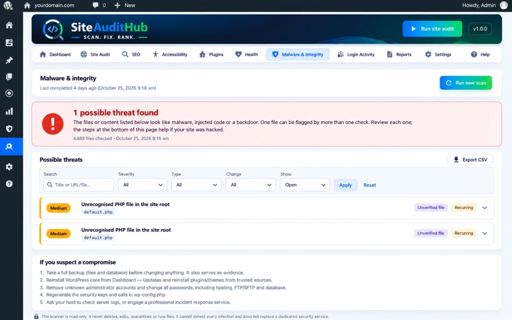Click 'If you suspect a compromise' heading
Screen dimensions: 512x320
(77, 262)
